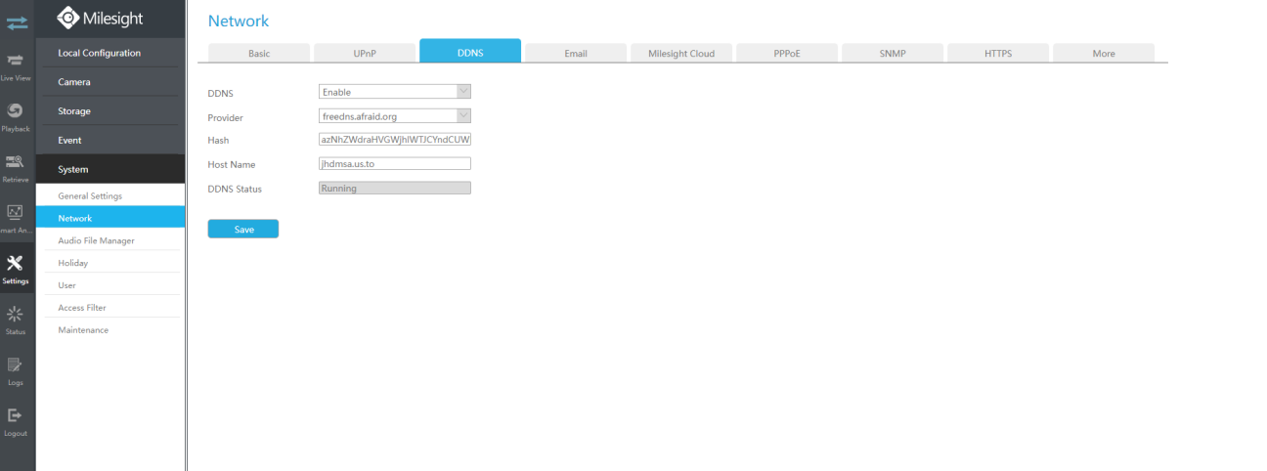Click the Host Name label
Screen dimensions: 1267x471
(232, 164)
